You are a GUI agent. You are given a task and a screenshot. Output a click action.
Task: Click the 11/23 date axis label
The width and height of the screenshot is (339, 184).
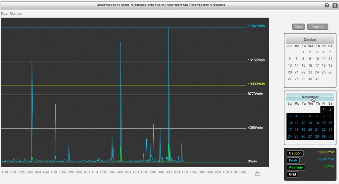point(185,172)
